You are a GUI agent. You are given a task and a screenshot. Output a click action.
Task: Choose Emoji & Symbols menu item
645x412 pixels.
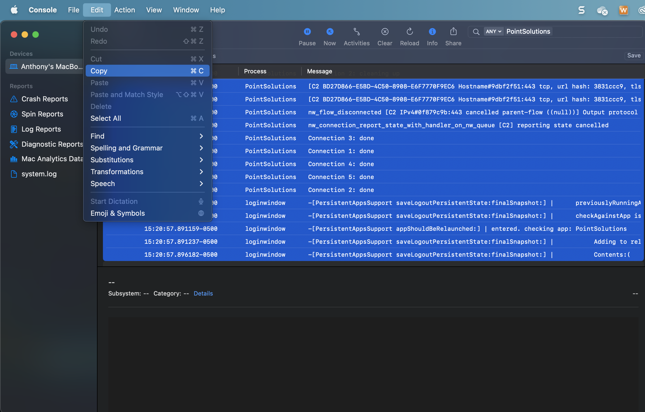[147, 213]
